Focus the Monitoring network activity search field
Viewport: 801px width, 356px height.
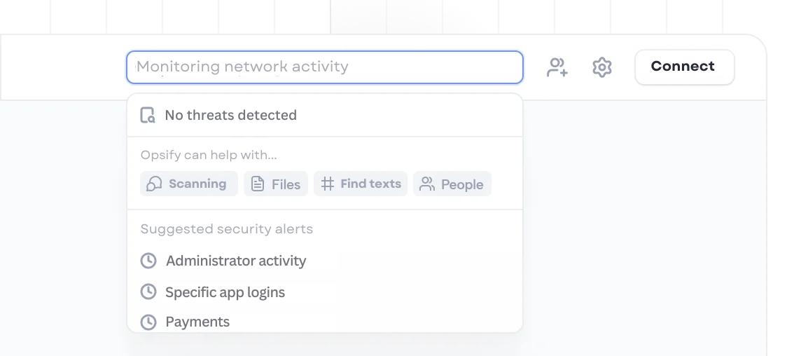click(324, 67)
